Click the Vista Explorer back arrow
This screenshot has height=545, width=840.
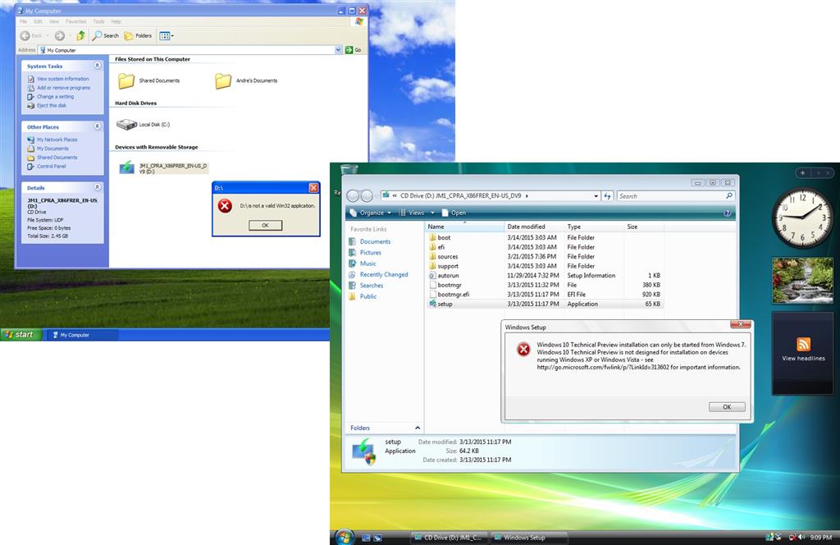click(x=353, y=196)
